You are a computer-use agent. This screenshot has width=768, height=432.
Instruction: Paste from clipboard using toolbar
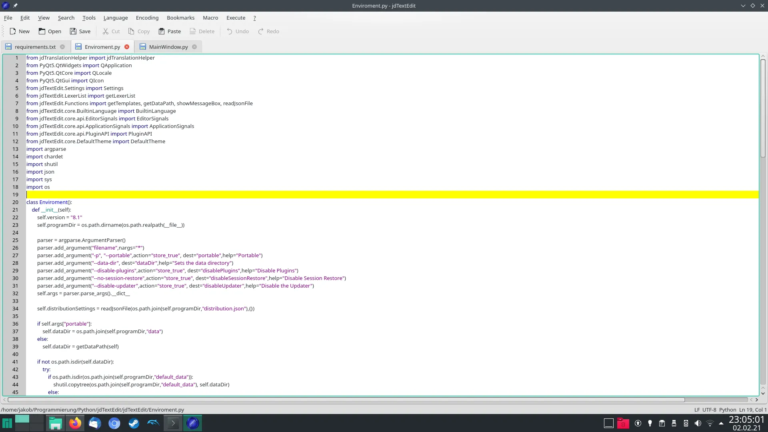(x=170, y=31)
